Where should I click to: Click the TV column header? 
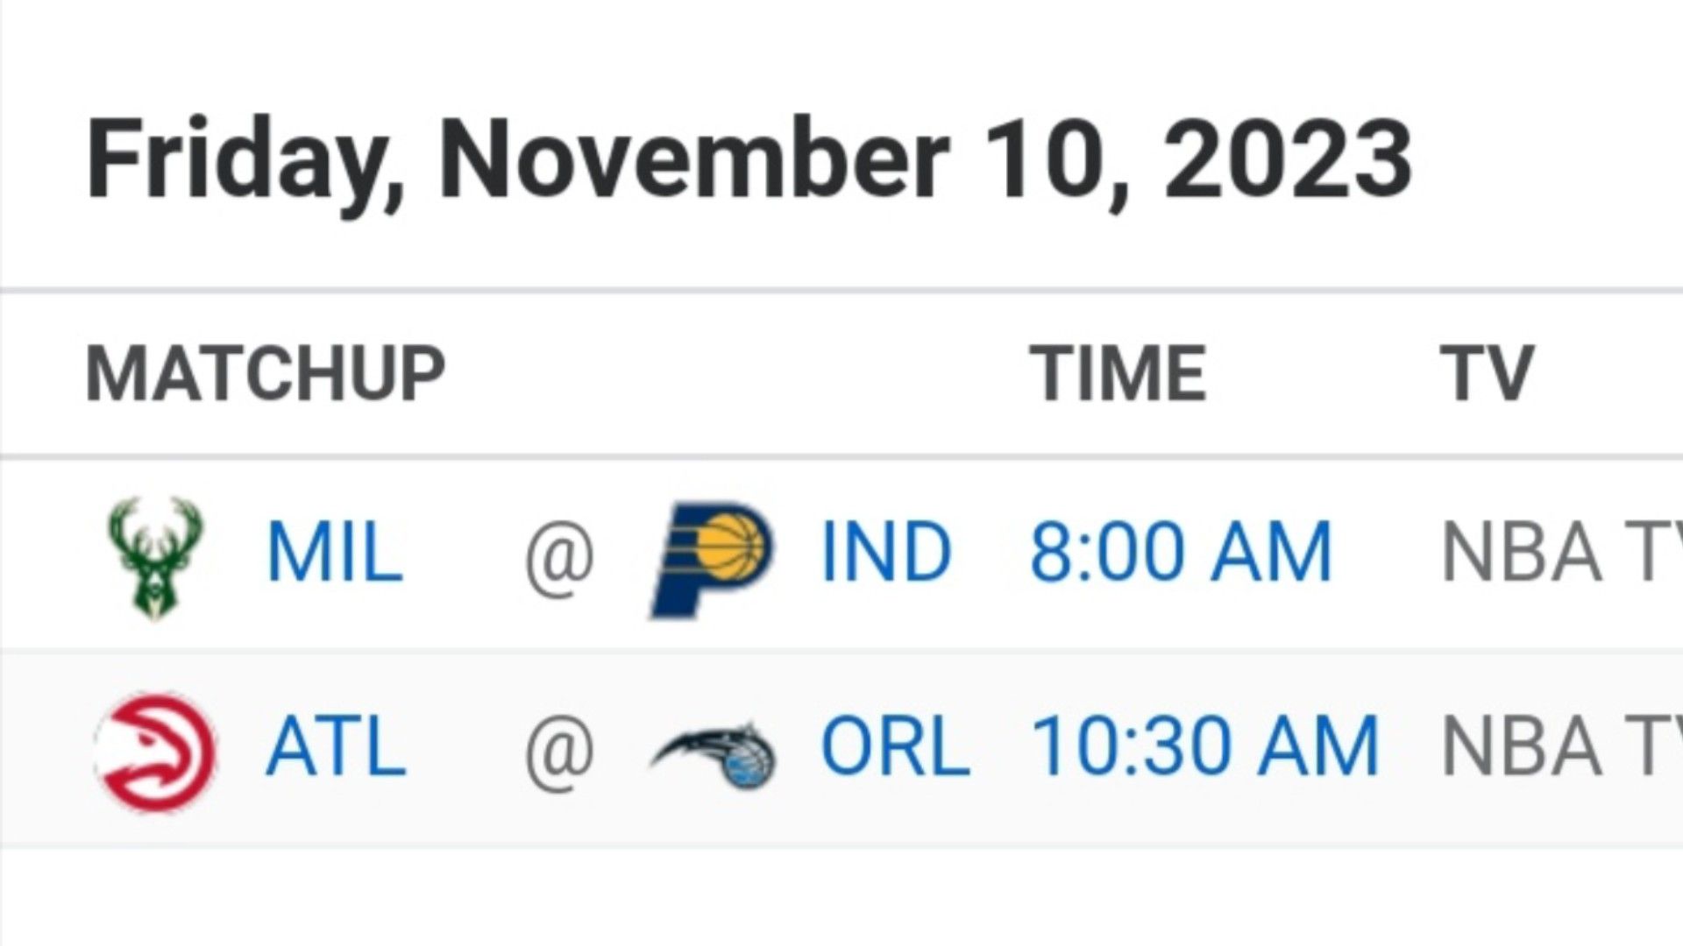pyautogui.click(x=1487, y=374)
